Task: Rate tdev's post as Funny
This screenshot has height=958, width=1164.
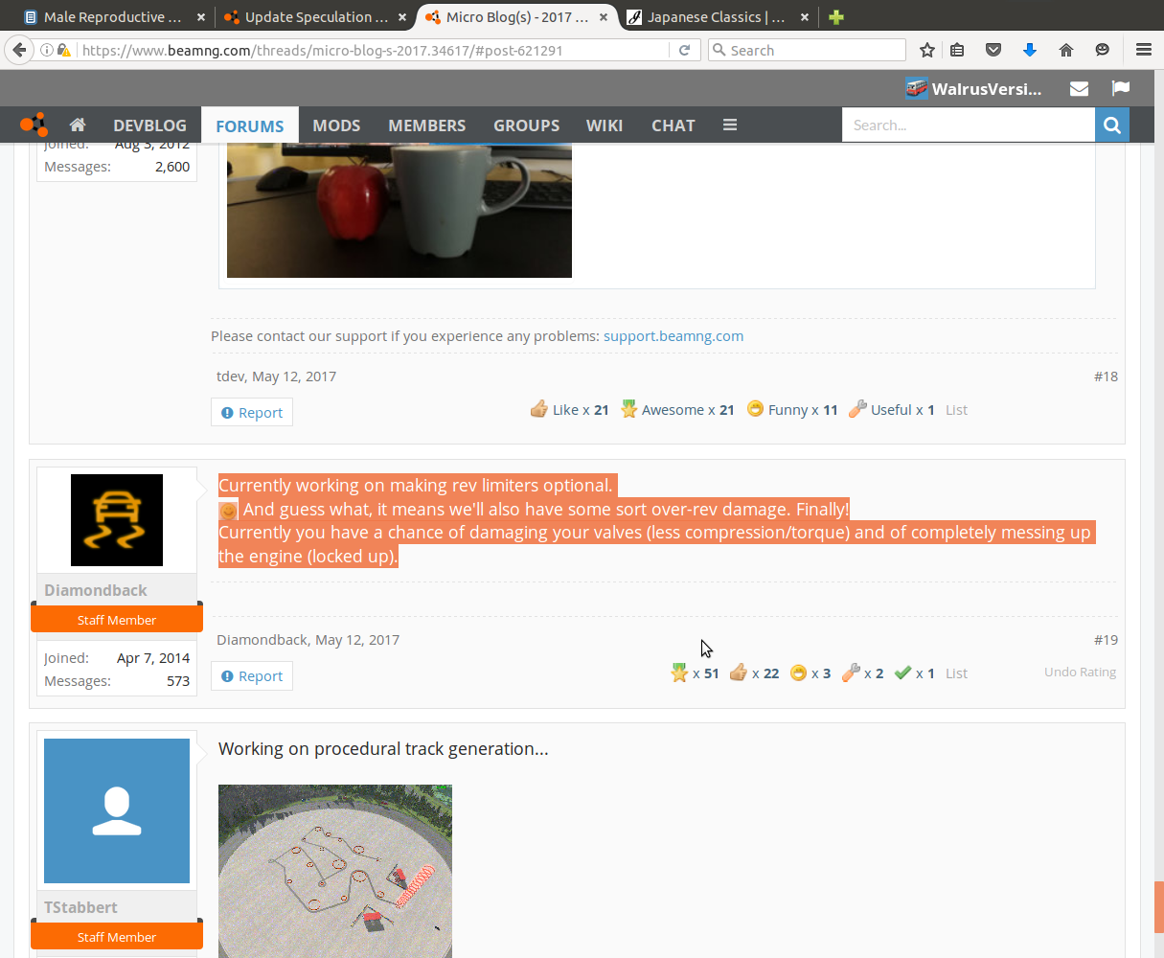Action: pos(792,409)
